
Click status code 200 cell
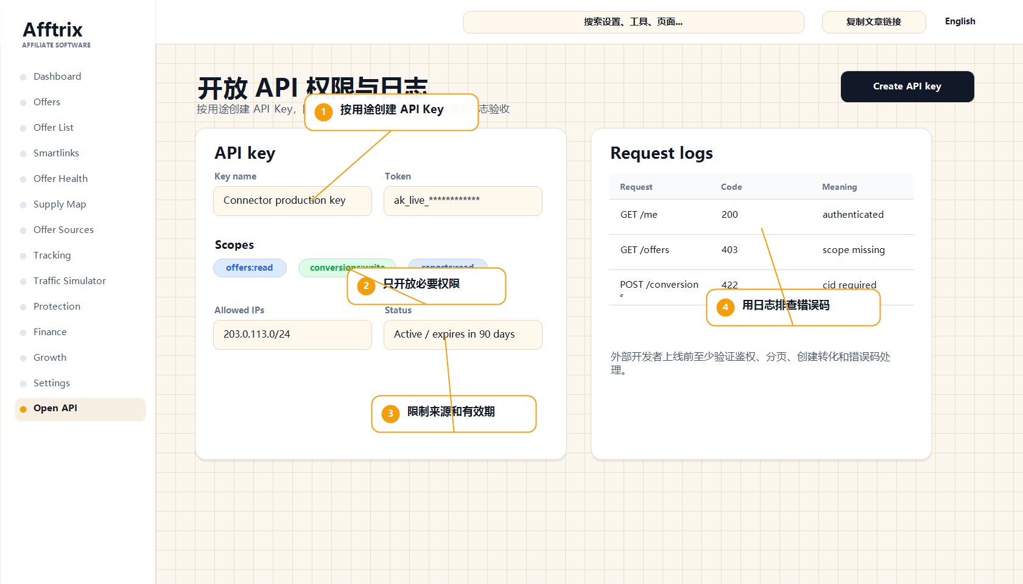pos(729,215)
